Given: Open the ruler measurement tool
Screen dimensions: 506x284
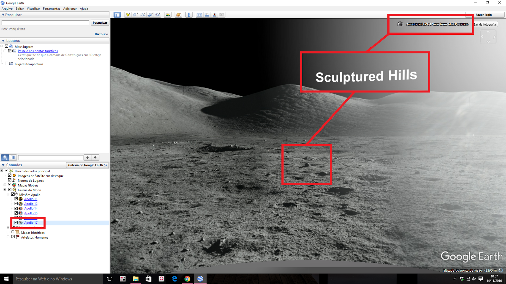Looking at the screenshot, I should coord(189,15).
